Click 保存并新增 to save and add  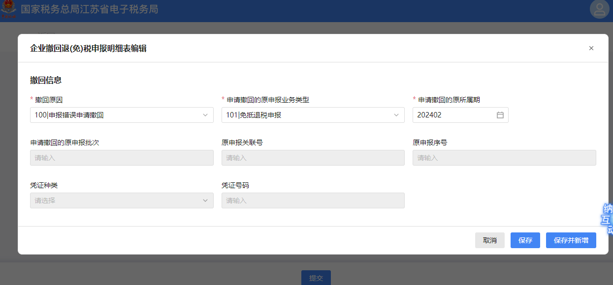[571, 240]
